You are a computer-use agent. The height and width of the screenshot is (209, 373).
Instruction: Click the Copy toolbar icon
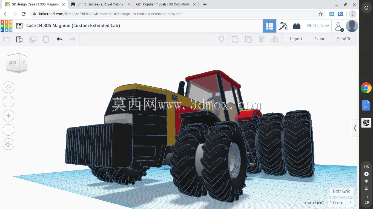(x=7, y=39)
